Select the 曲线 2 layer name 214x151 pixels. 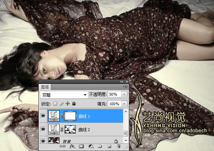[x=84, y=130]
